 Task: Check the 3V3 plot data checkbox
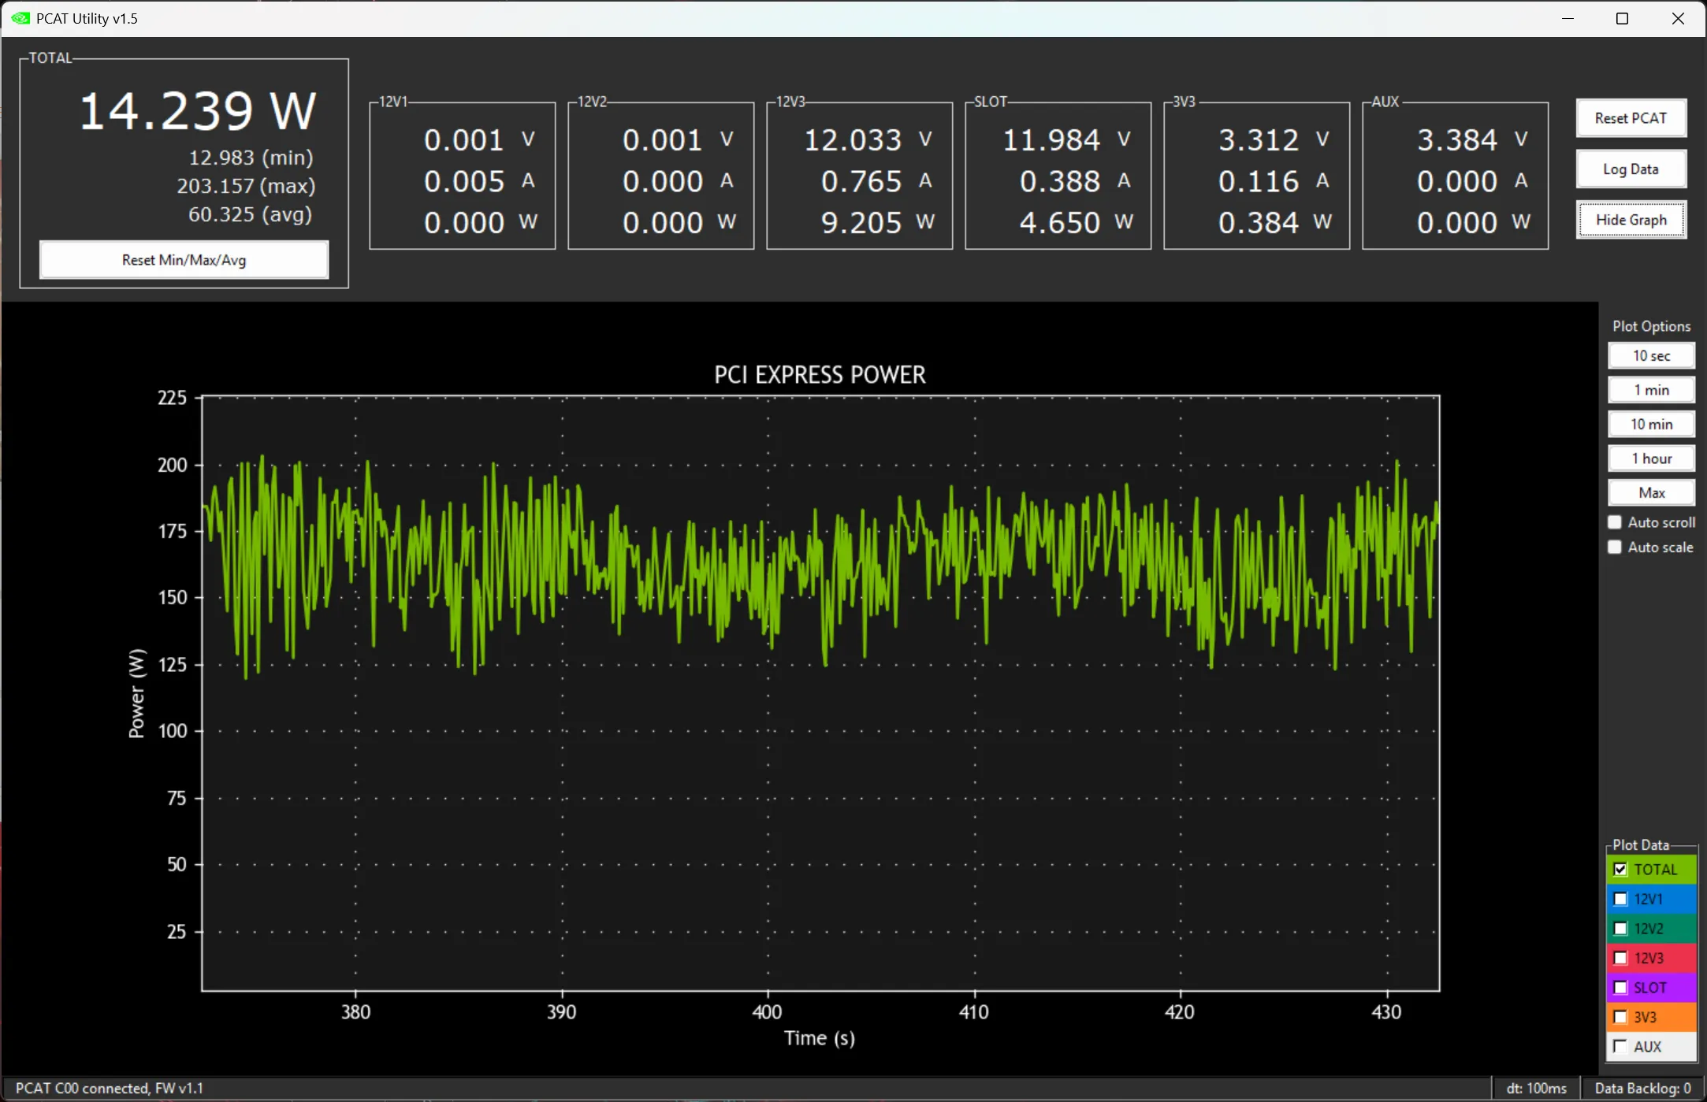click(1620, 1017)
